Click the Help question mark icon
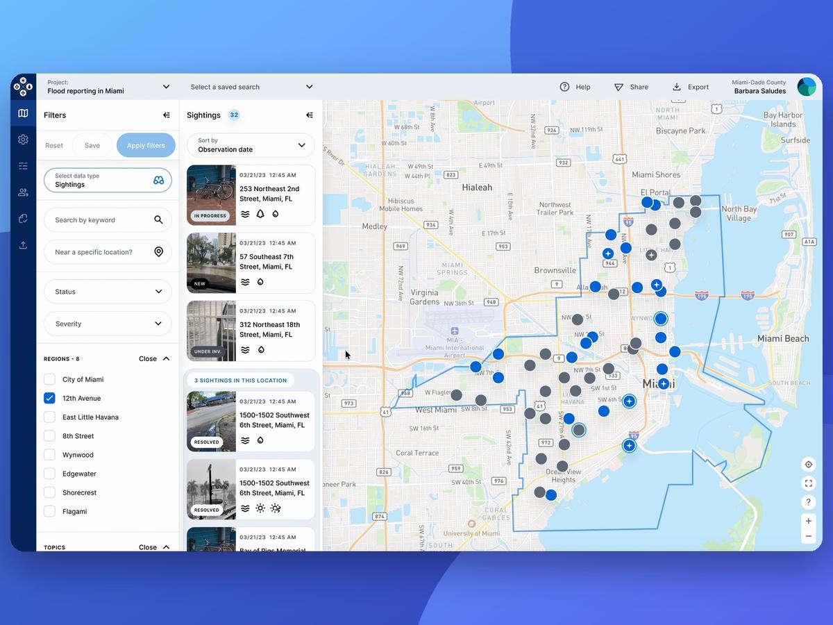 click(564, 87)
